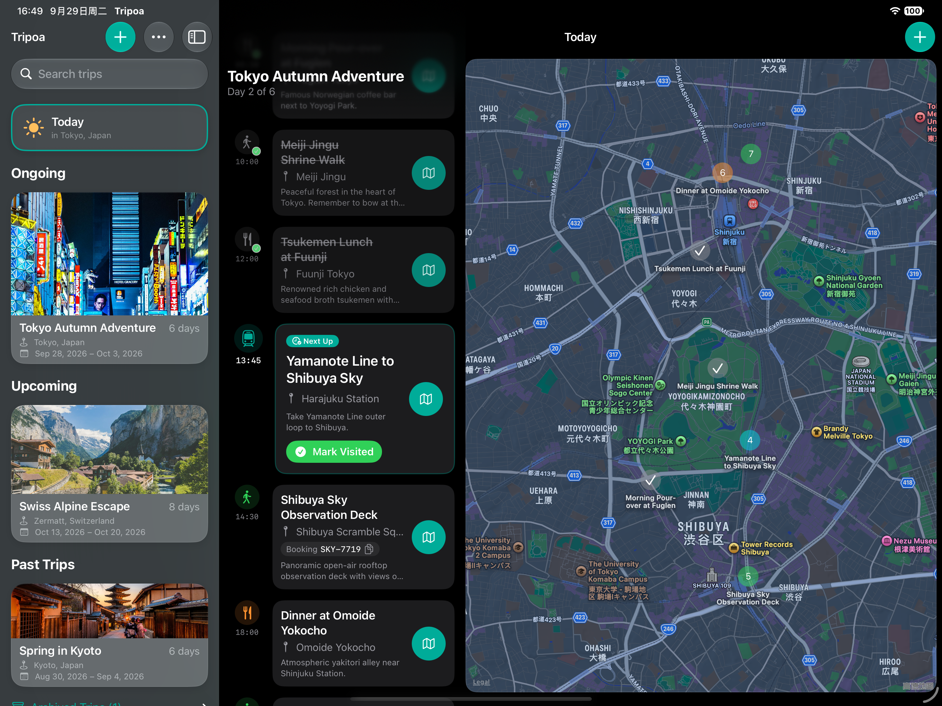
Task: Click the Spring in Kyoto trip name
Action: coord(61,651)
